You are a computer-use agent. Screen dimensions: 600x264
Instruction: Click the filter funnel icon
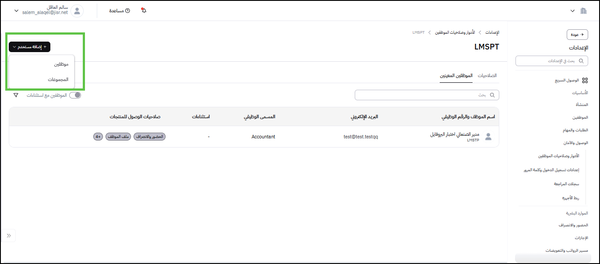pos(16,95)
